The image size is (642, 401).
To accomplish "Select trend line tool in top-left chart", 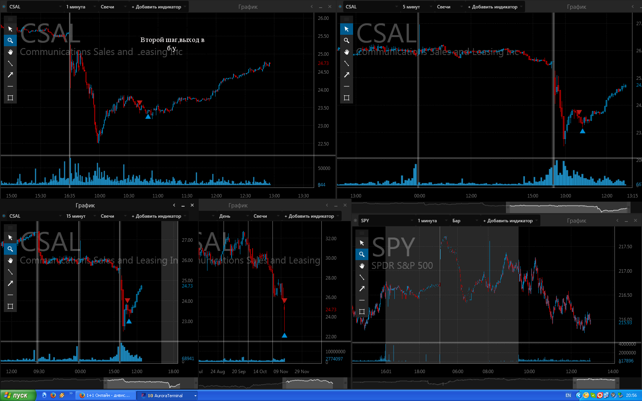I will click(10, 63).
